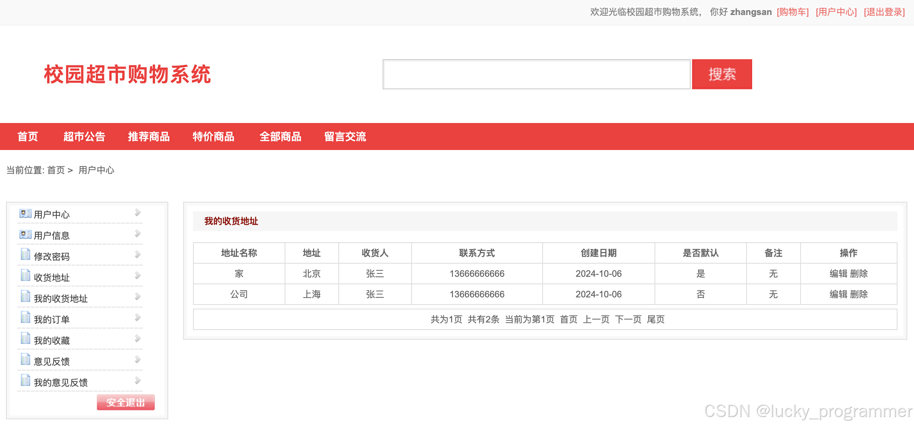Click the 安全退出 logout button

pos(125,402)
